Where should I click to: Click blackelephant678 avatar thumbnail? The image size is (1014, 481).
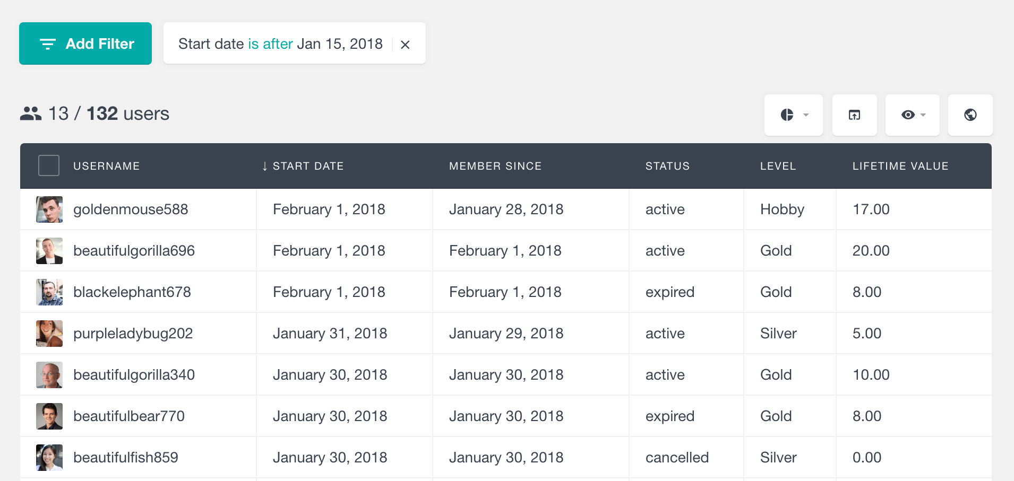[x=49, y=292]
